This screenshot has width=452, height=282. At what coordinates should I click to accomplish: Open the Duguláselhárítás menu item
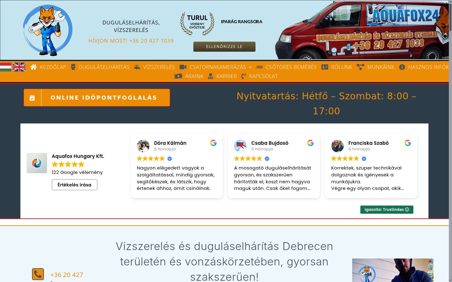(104, 67)
